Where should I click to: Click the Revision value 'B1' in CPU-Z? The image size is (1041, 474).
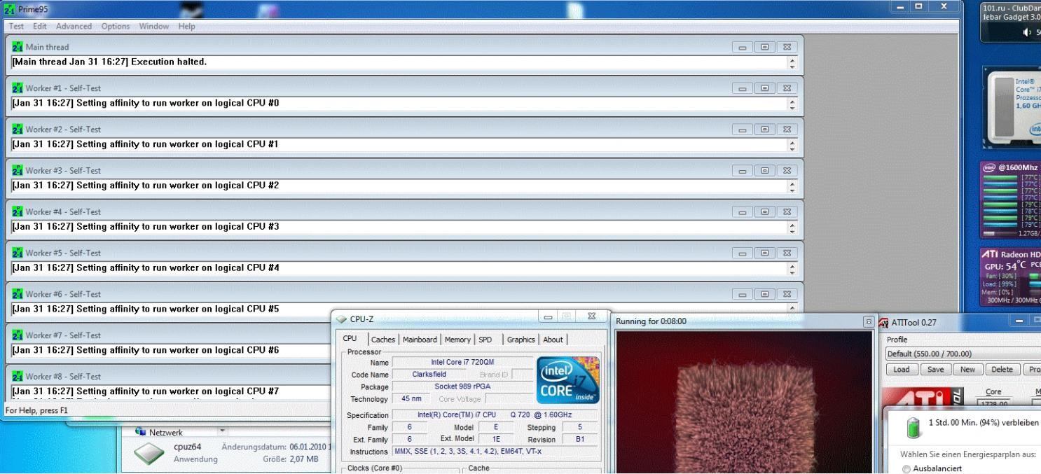click(x=579, y=439)
